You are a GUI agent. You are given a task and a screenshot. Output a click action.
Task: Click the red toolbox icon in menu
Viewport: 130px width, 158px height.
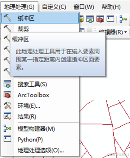7,94
